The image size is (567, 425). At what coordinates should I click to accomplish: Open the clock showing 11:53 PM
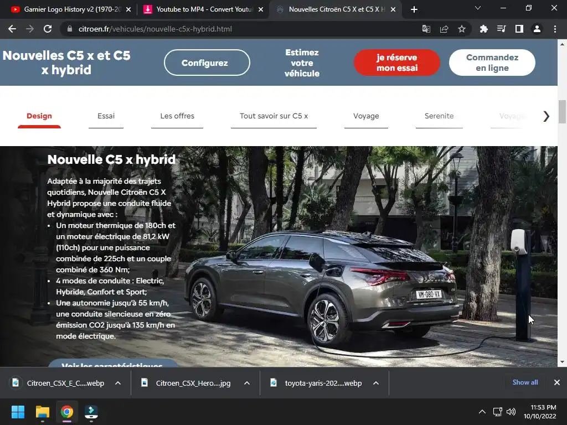point(540,412)
